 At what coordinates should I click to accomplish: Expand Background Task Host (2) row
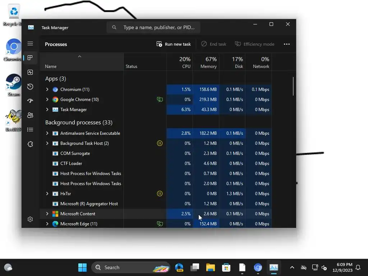pyautogui.click(x=47, y=143)
